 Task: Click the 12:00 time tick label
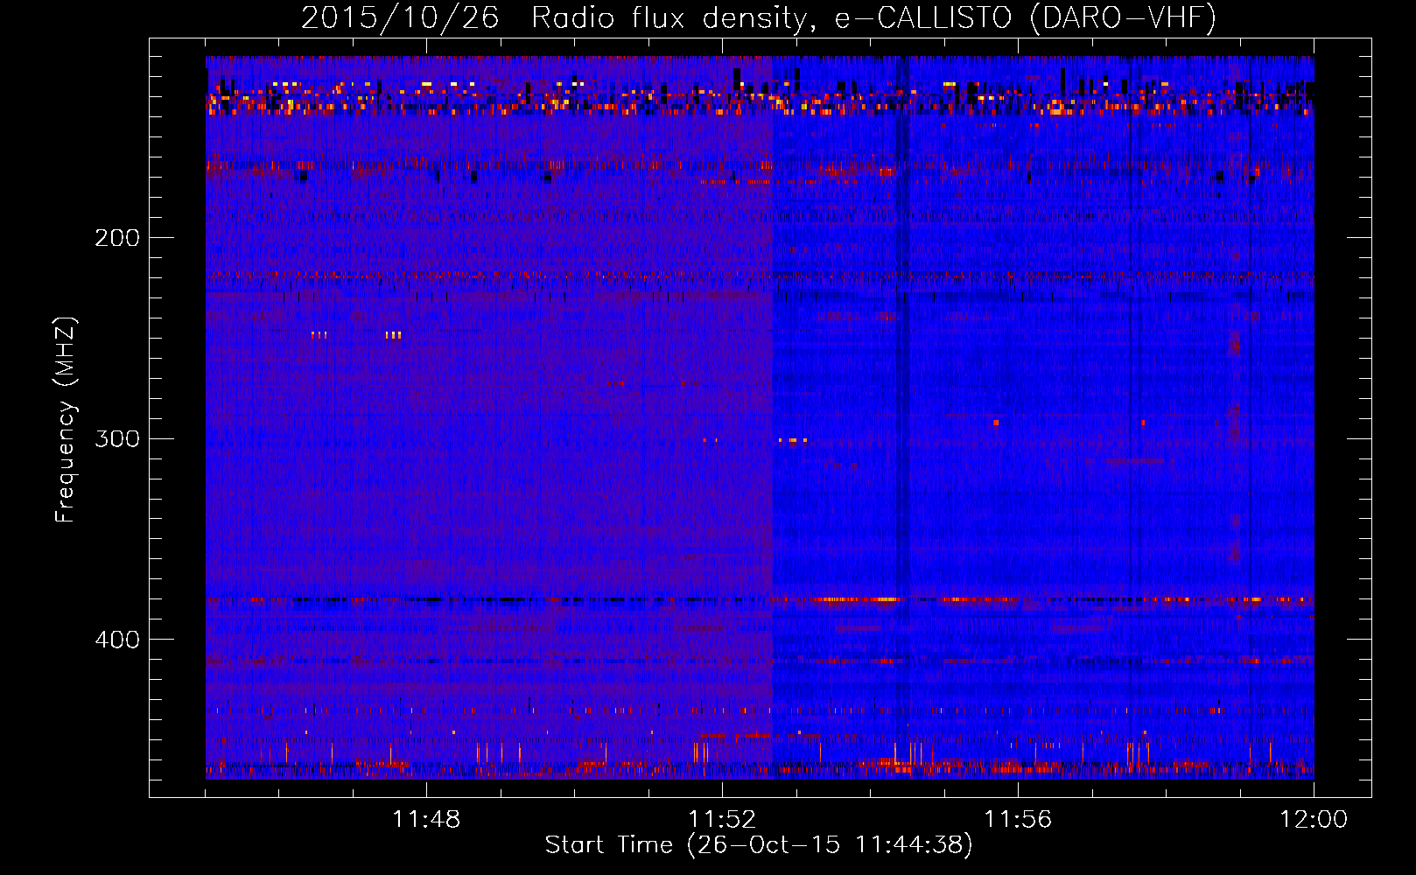coord(1314,820)
